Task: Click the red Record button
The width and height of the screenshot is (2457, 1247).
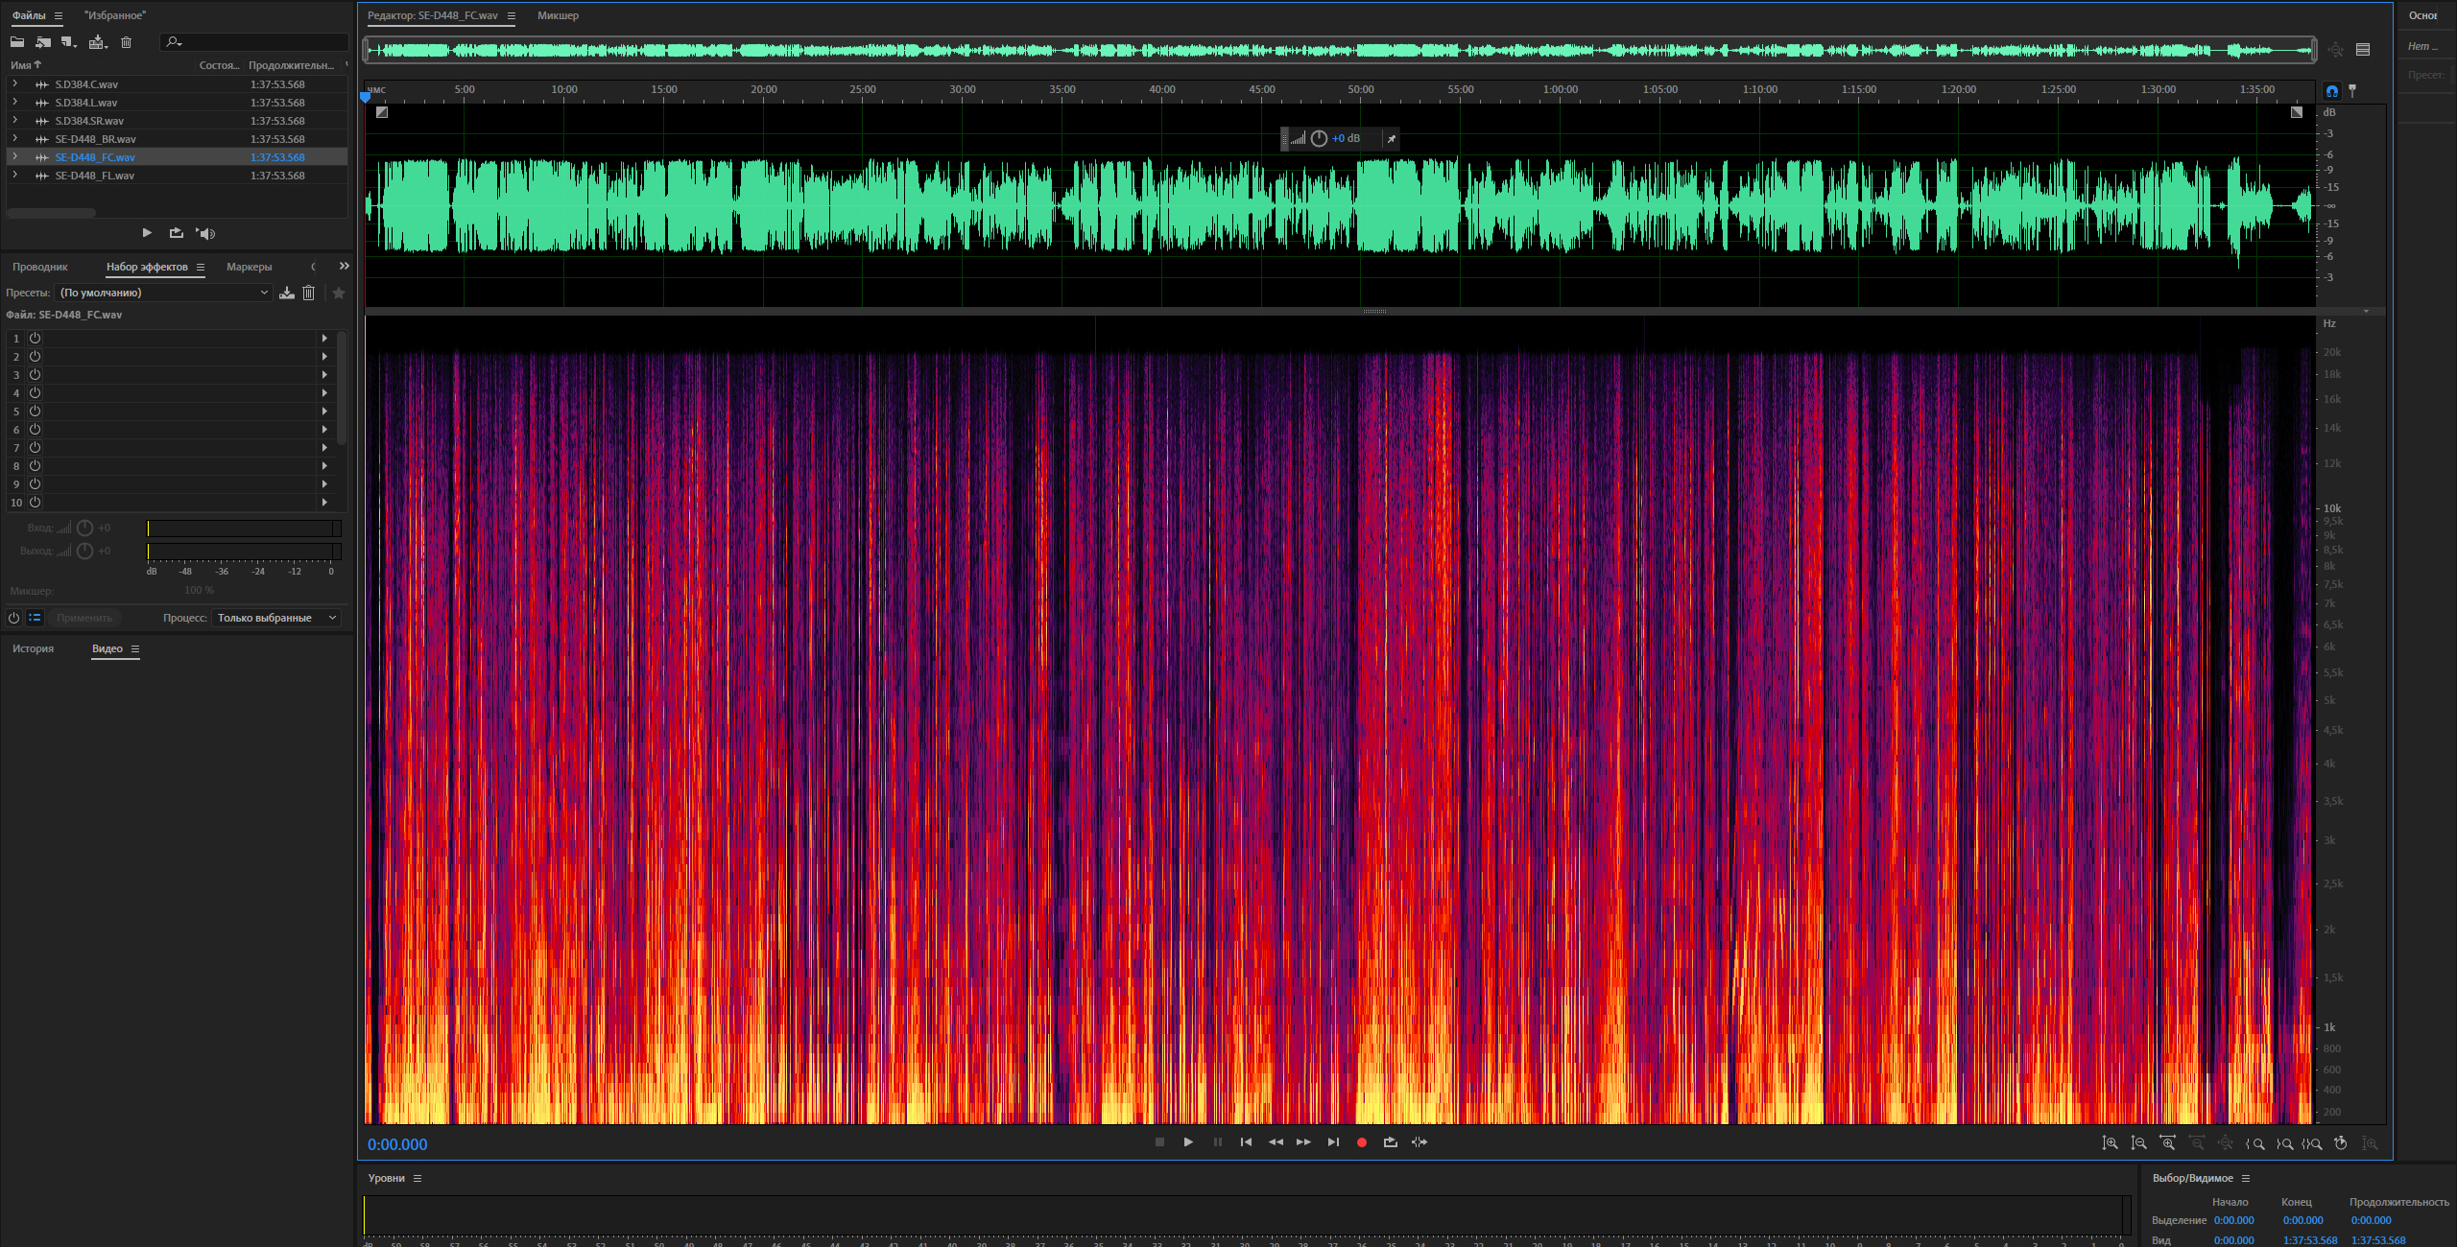Action: [x=1361, y=1142]
